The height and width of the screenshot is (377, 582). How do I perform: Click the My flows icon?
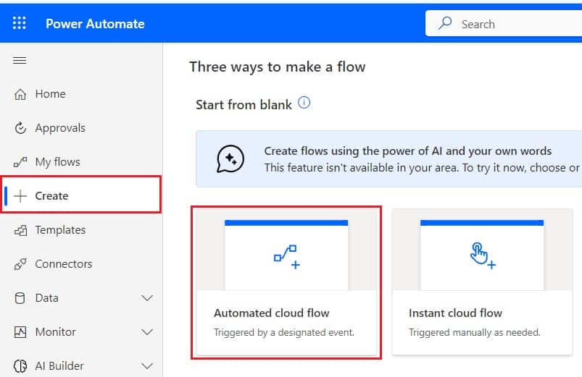tap(20, 162)
